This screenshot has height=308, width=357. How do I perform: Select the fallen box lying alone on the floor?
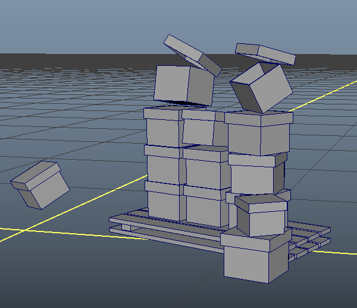[40, 185]
